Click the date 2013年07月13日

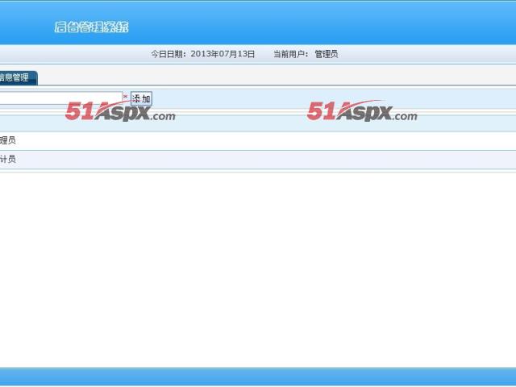223,54
